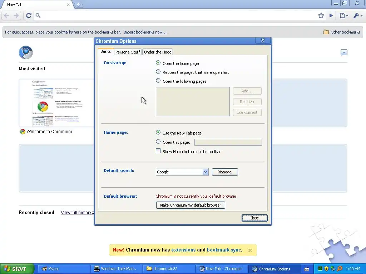Open Welcome to Chromium thumbnail

pyautogui.click(x=56, y=103)
